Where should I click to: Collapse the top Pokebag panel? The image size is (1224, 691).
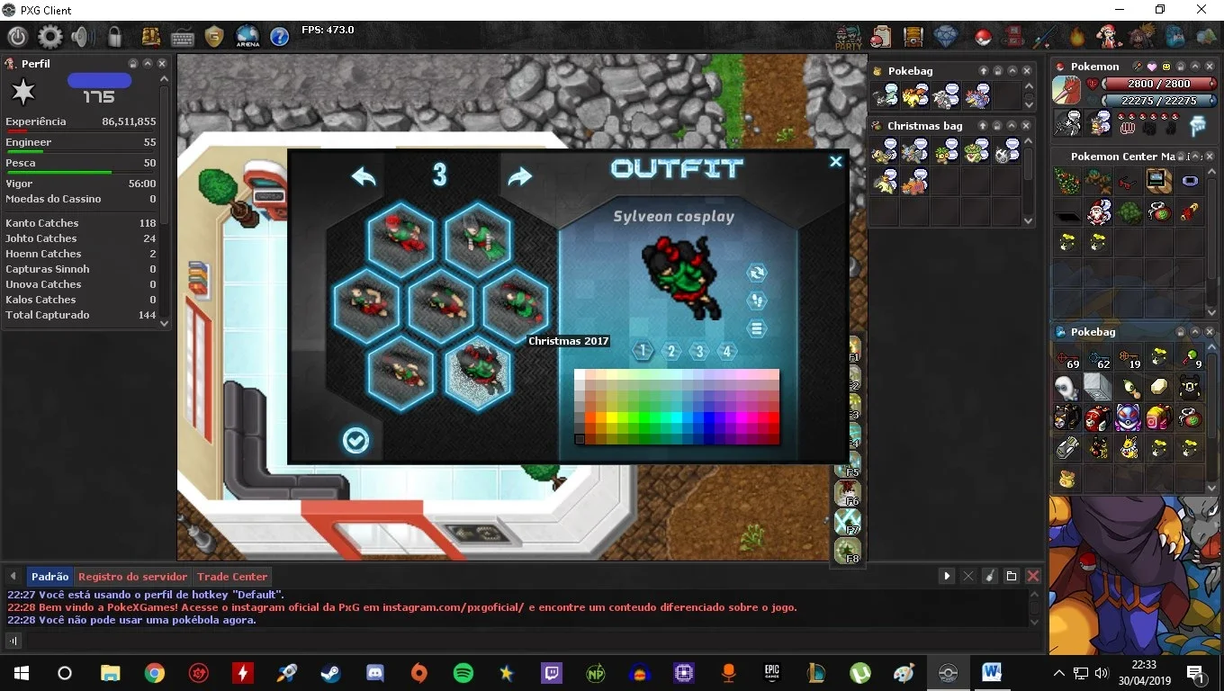tap(1012, 71)
